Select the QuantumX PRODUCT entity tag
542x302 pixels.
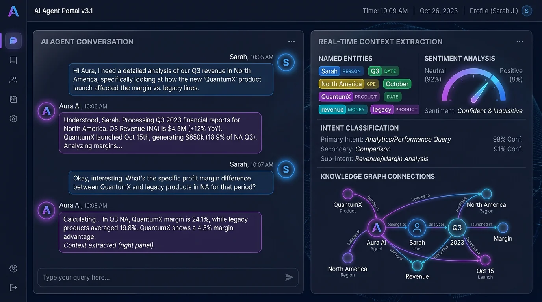coord(348,96)
